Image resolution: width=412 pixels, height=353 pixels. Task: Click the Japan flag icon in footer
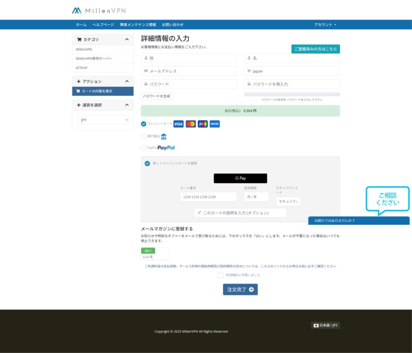click(316, 325)
